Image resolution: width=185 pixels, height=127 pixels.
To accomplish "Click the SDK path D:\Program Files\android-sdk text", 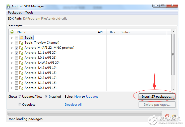I will tap(45, 19).
